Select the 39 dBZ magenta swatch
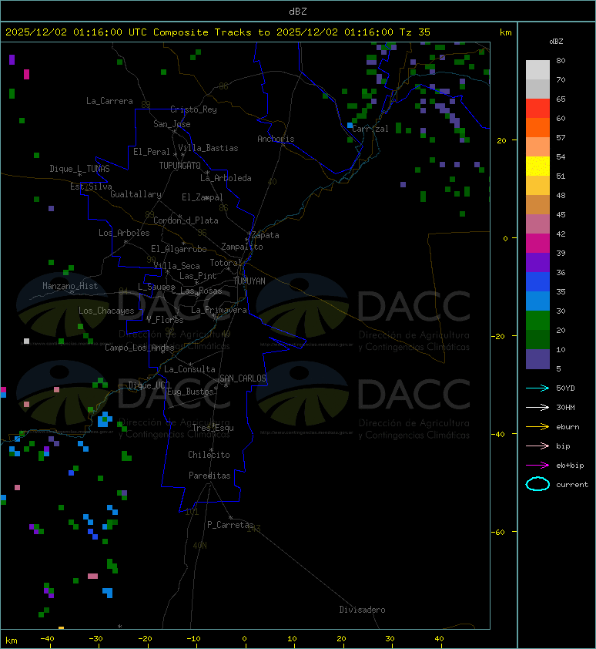 (x=537, y=243)
